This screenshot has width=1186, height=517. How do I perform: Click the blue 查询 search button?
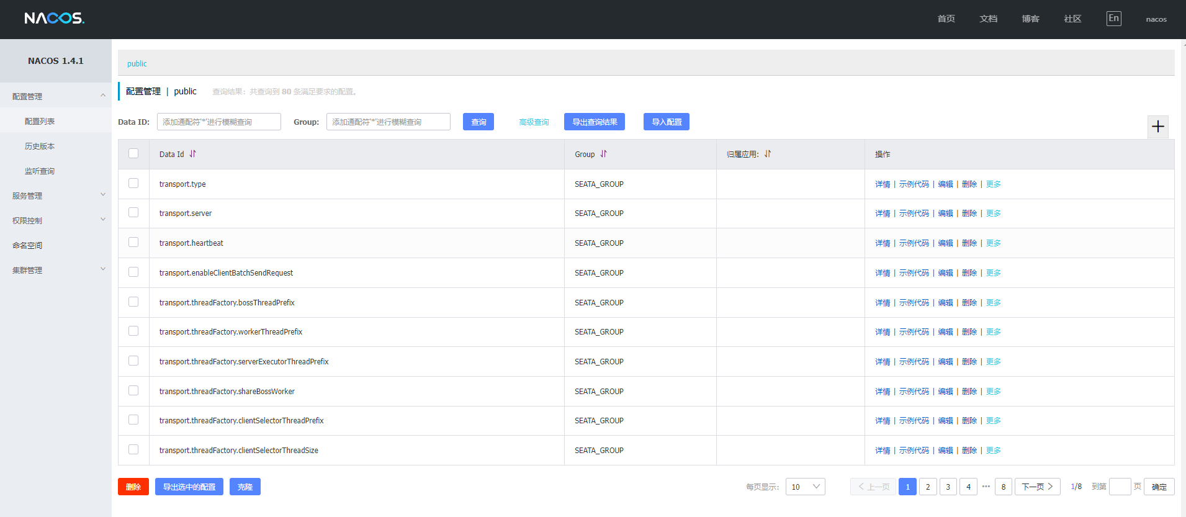point(478,122)
